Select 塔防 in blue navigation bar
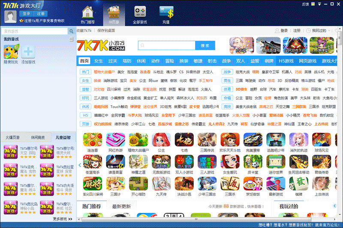The width and height of the screenshot is (343, 228). (127, 61)
